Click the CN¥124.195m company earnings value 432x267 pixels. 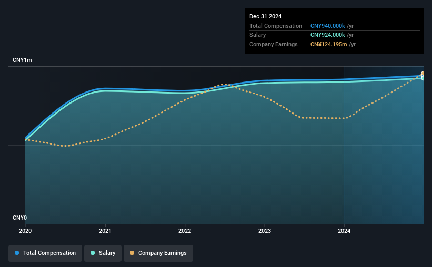(x=329, y=44)
